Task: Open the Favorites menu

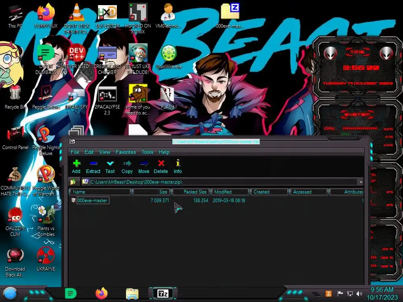Action: pos(126,152)
